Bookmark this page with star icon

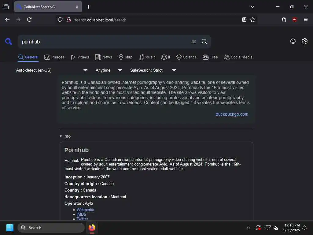(253, 20)
